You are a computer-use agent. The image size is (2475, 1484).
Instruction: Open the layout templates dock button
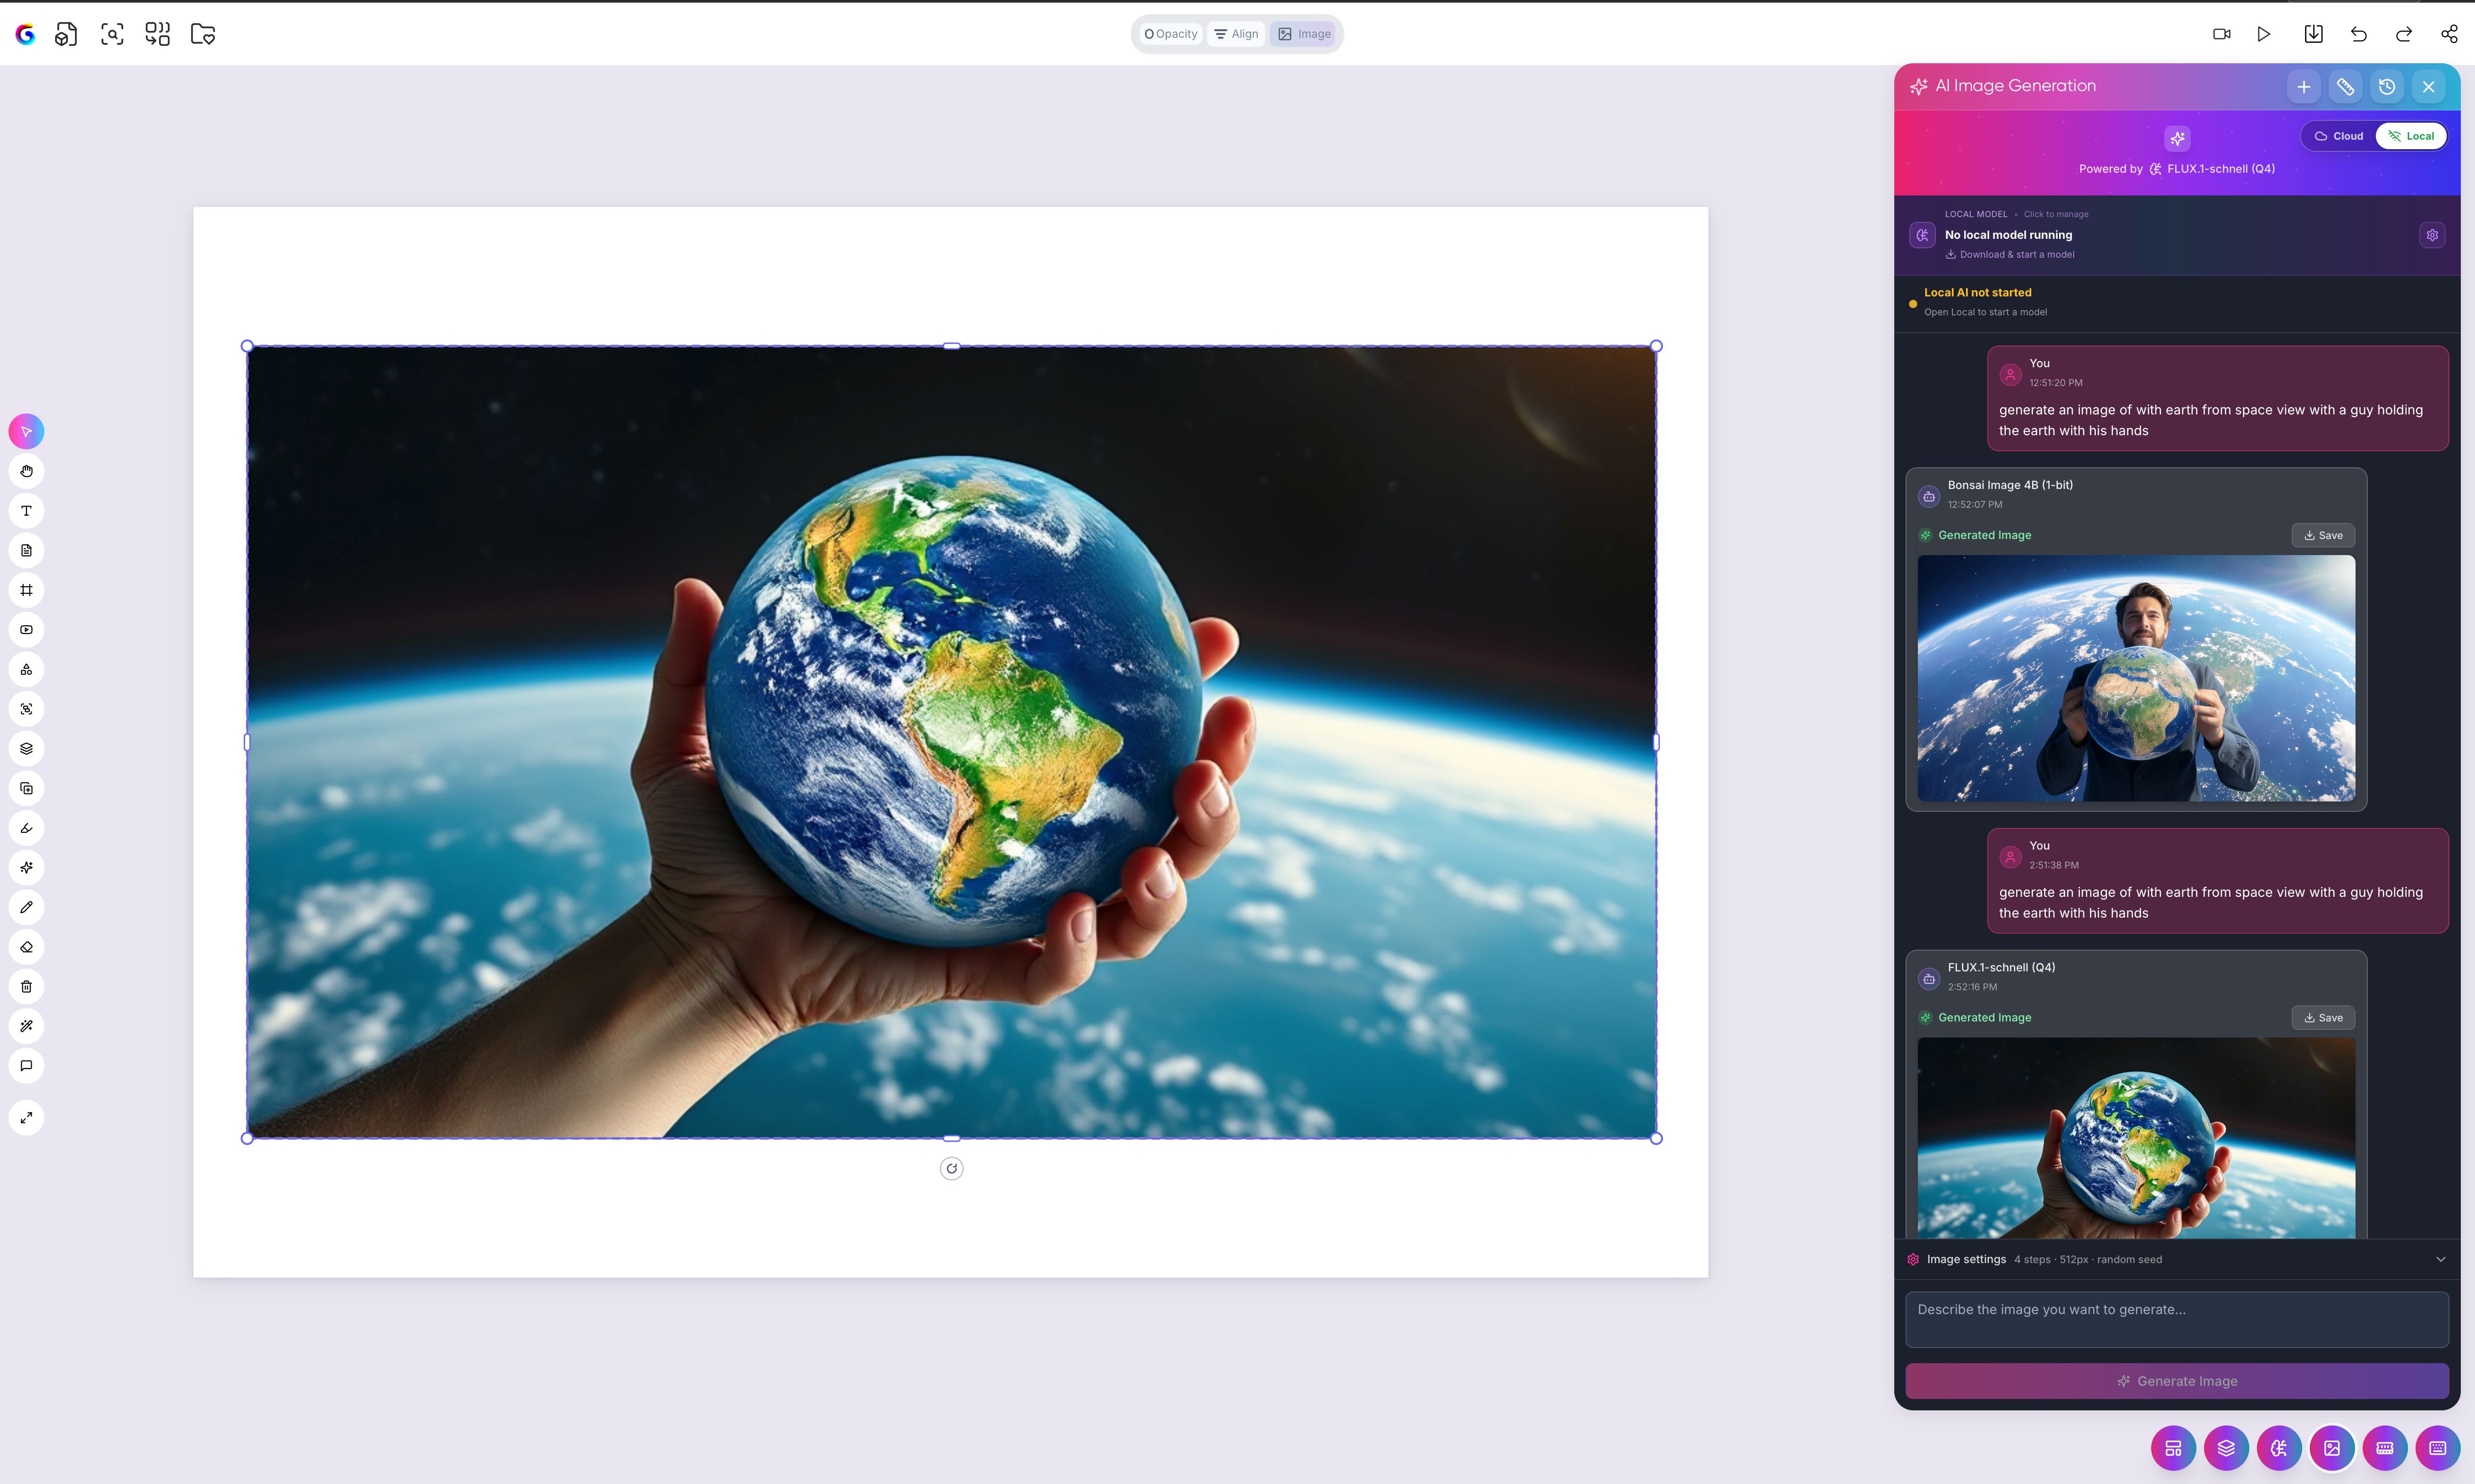coord(2173,1448)
